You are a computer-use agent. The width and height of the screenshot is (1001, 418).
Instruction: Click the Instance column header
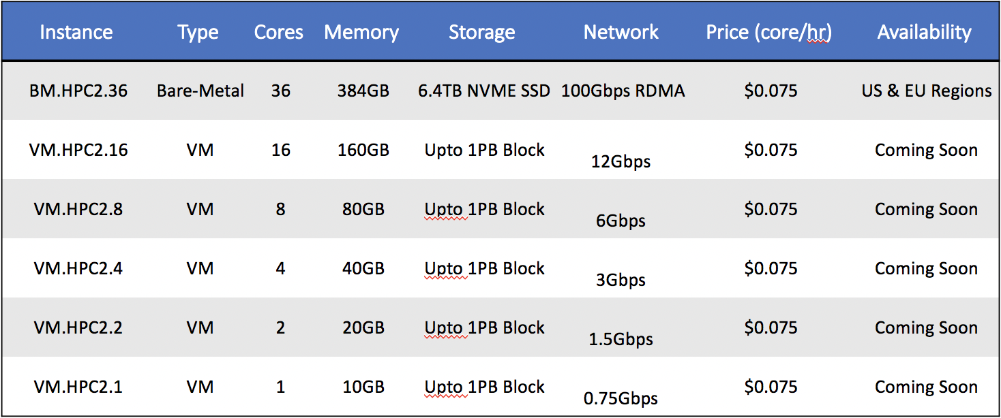(x=76, y=32)
